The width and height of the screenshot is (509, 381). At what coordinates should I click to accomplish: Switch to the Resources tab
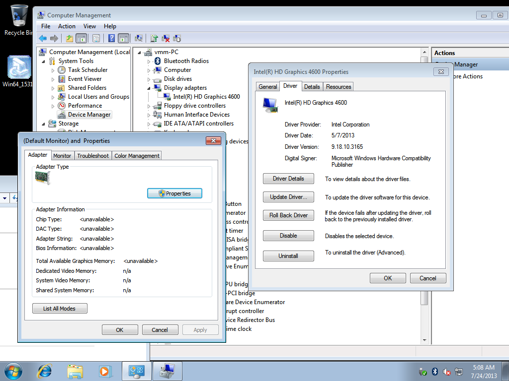click(x=339, y=87)
